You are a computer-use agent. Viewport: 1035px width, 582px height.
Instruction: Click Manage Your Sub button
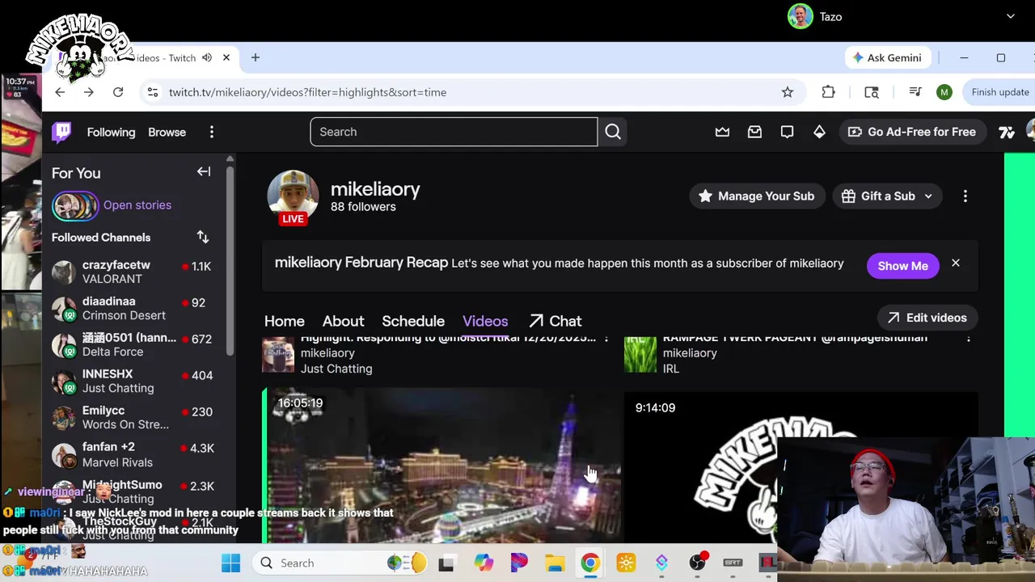[x=757, y=196]
